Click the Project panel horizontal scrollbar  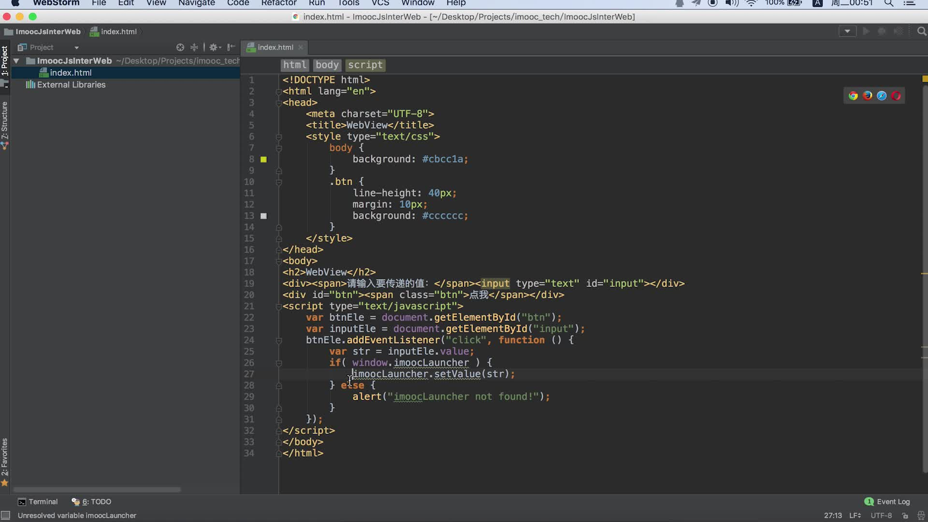97,490
